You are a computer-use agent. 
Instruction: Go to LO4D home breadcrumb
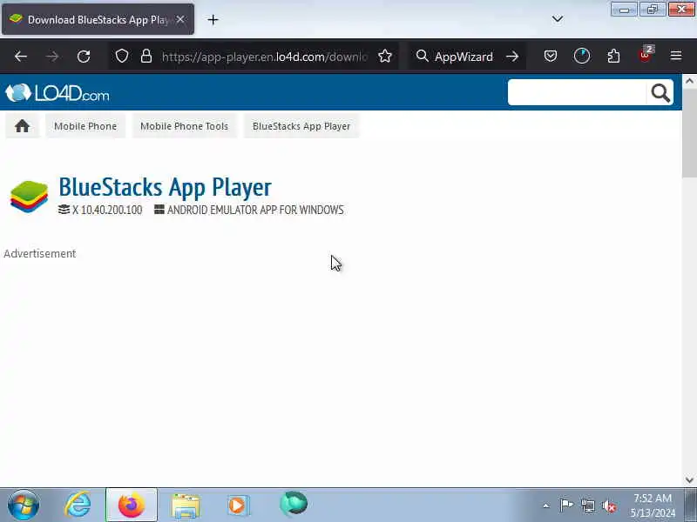(23, 126)
